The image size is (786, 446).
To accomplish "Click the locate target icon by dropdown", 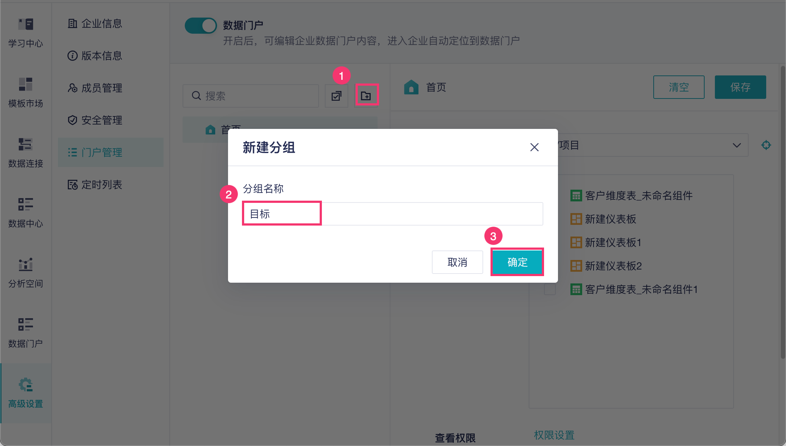I will click(x=766, y=145).
